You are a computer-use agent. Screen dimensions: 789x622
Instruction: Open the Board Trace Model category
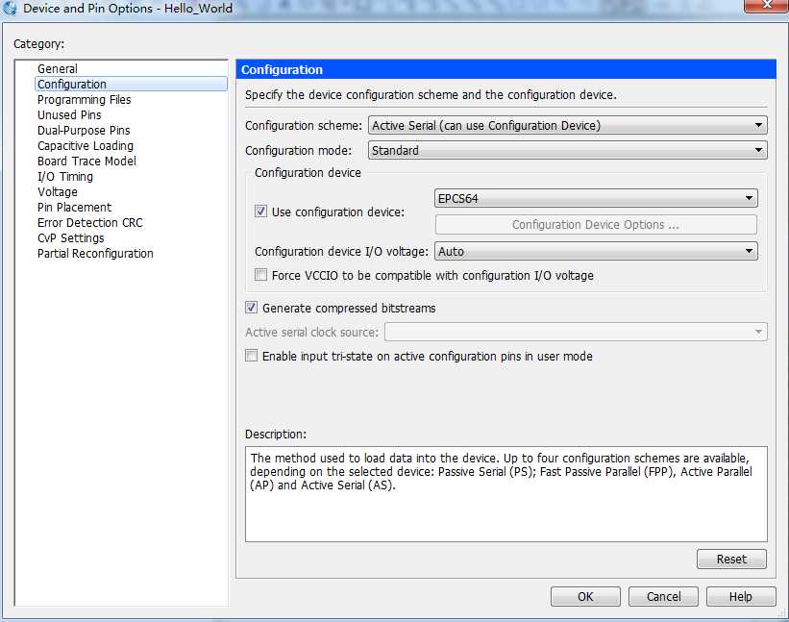tap(86, 162)
